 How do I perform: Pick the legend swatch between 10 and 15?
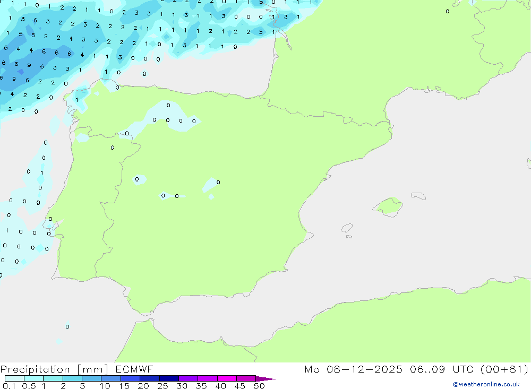(x=111, y=378)
